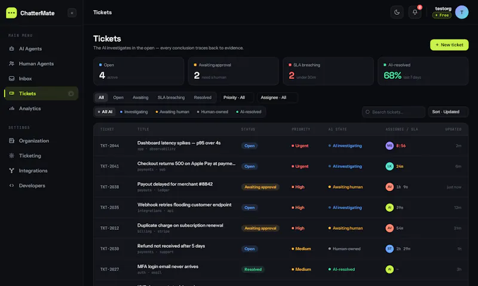This screenshot has width=478, height=286.
Task: Click the AI Agents robot icon
Action: click(x=11, y=49)
